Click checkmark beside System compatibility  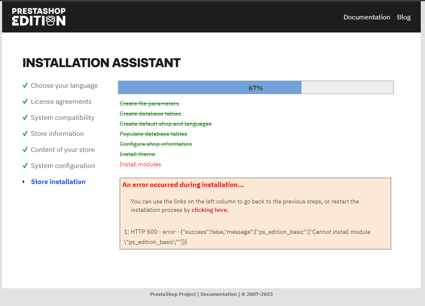(x=25, y=117)
